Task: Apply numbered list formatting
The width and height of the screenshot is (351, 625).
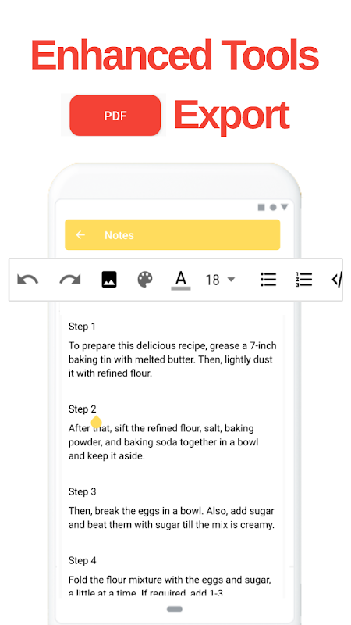Action: pos(304,280)
